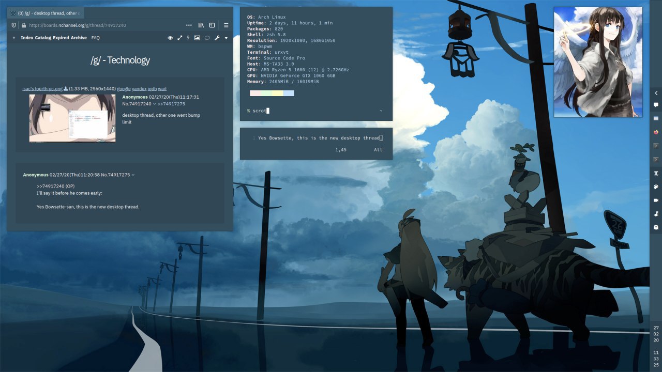Open the page actions three-dot menu
The image size is (662, 372).
[x=189, y=25]
